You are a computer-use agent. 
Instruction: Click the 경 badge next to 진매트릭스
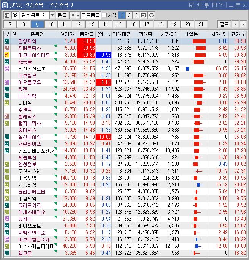pos(6,48)
